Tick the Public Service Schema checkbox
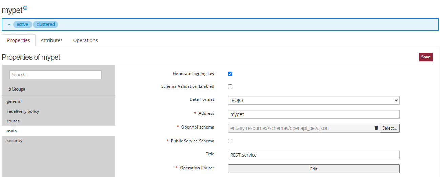The height and width of the screenshot is (177, 440). [230, 141]
